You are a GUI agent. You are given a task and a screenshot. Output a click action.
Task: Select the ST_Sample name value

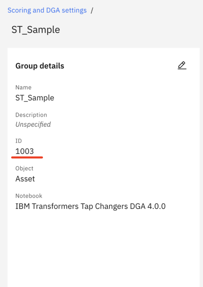35,98
